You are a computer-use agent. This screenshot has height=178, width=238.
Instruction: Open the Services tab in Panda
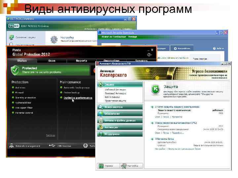pos(141,61)
